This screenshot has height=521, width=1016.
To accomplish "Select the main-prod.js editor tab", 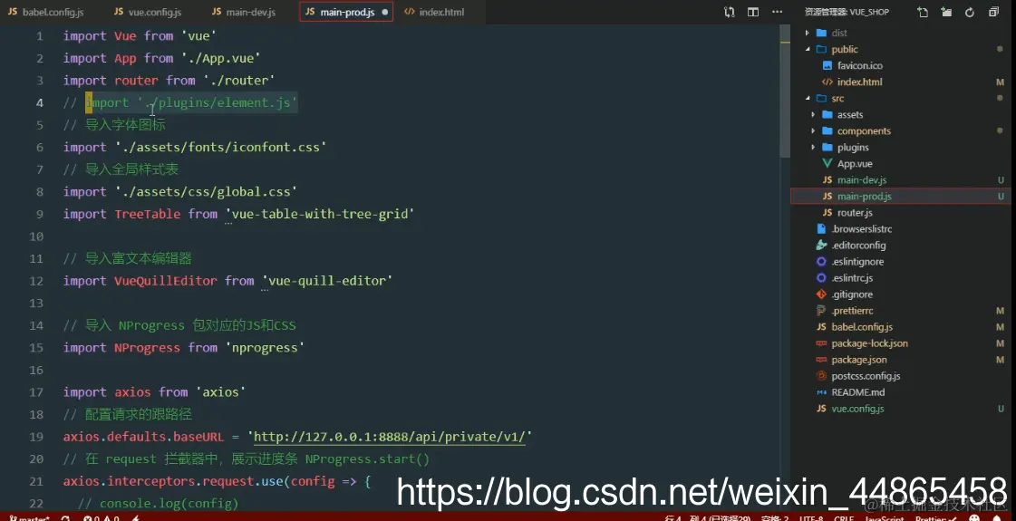I will point(346,12).
